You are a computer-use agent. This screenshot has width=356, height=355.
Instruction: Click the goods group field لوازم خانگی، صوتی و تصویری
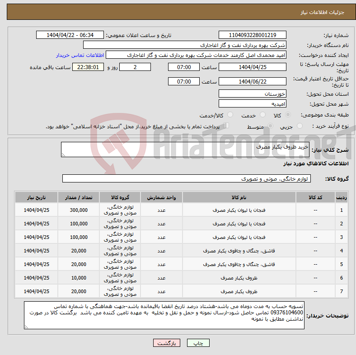pyautogui.click(x=187, y=179)
